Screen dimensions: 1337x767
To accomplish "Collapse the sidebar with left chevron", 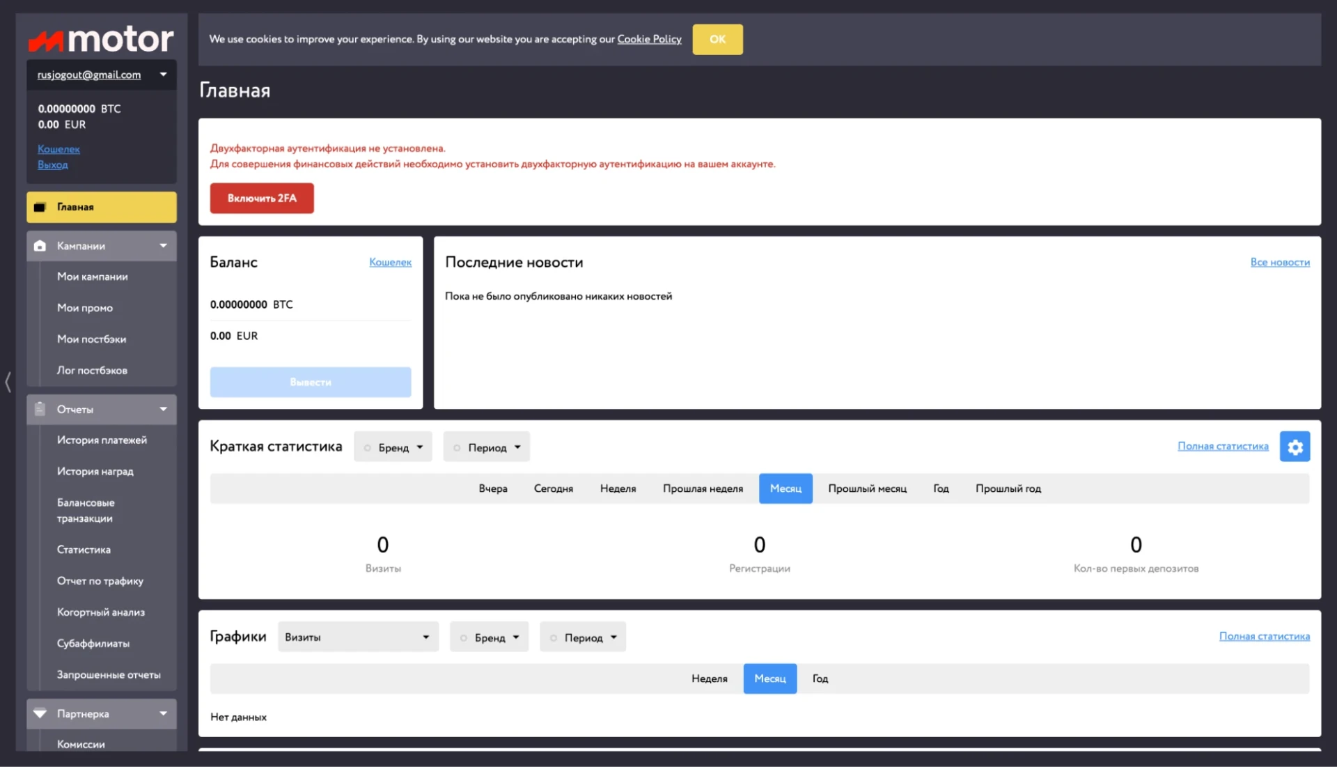I will pyautogui.click(x=8, y=382).
